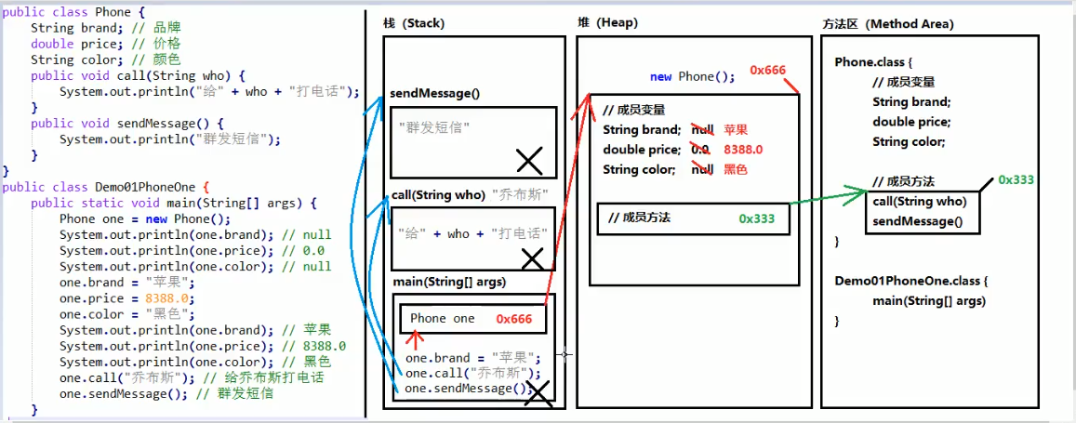Click the green 0x333 label in heap box

click(756, 218)
